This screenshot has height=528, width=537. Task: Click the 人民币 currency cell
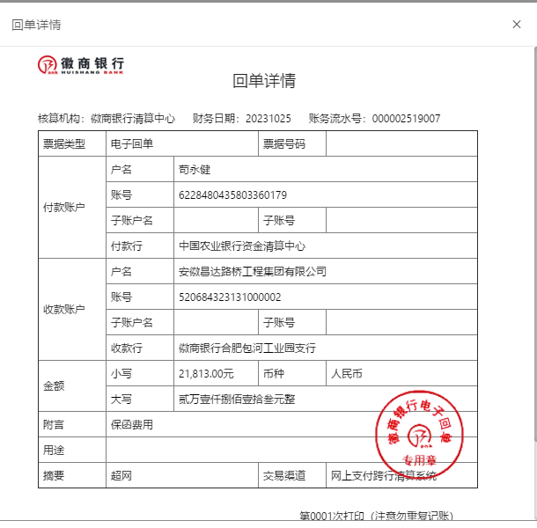[346, 373]
